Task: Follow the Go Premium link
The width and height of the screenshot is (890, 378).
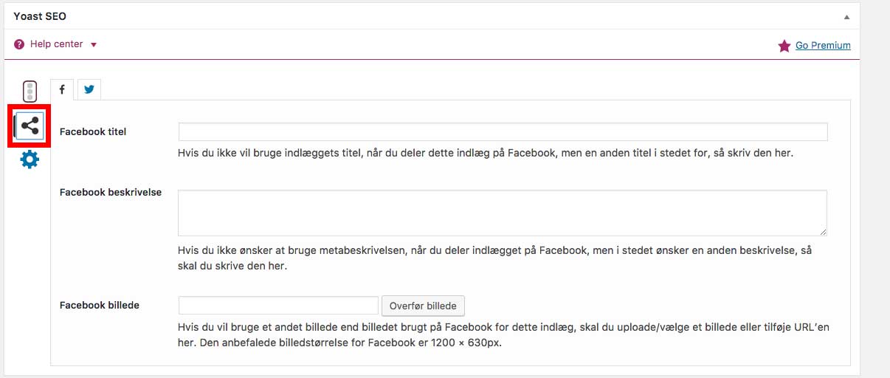Action: pyautogui.click(x=823, y=46)
